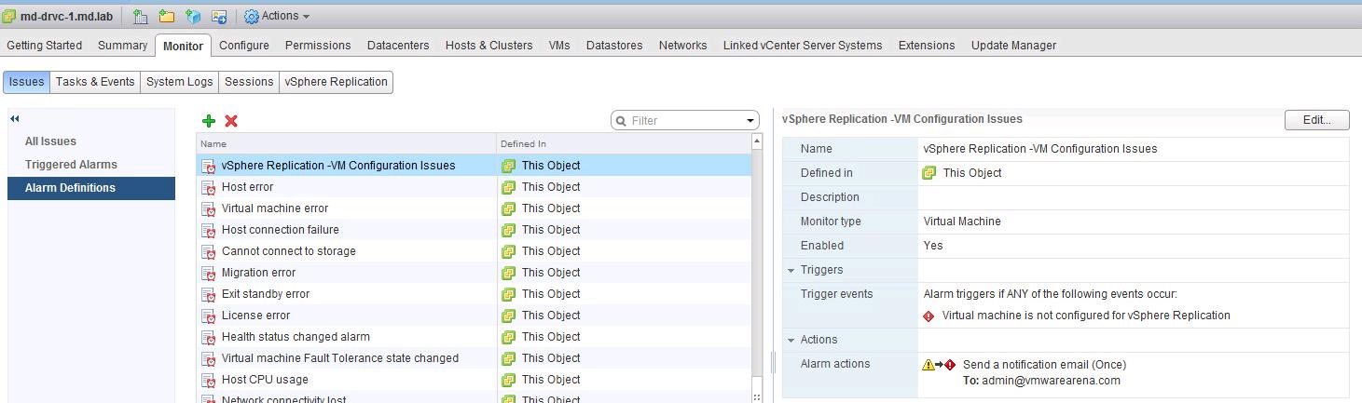Collapse the Triggers section
The height and width of the screenshot is (403, 1362).
pyautogui.click(x=791, y=270)
